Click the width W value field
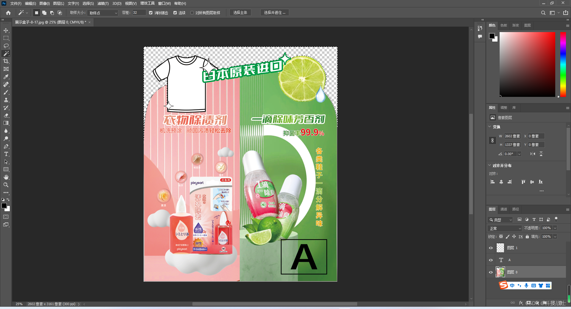Screen dimensions: 571x309 tap(512, 136)
